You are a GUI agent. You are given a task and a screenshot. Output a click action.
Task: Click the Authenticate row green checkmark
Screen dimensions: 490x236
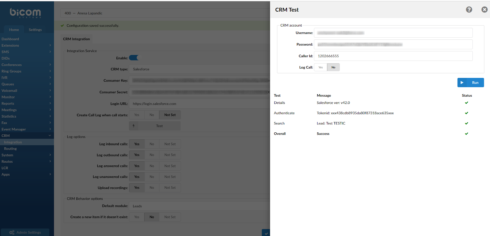466,113
